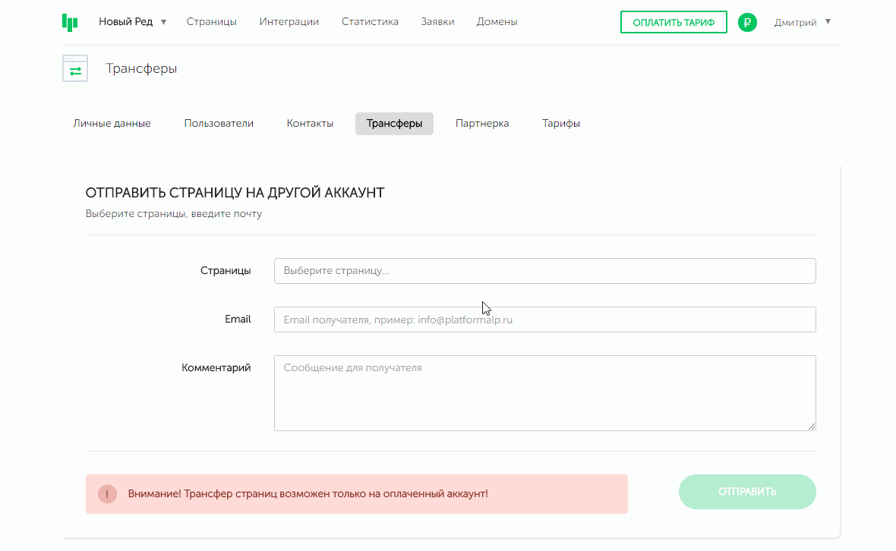
Task: Expand the Новый Ред project dropdown
Action: [x=133, y=22]
